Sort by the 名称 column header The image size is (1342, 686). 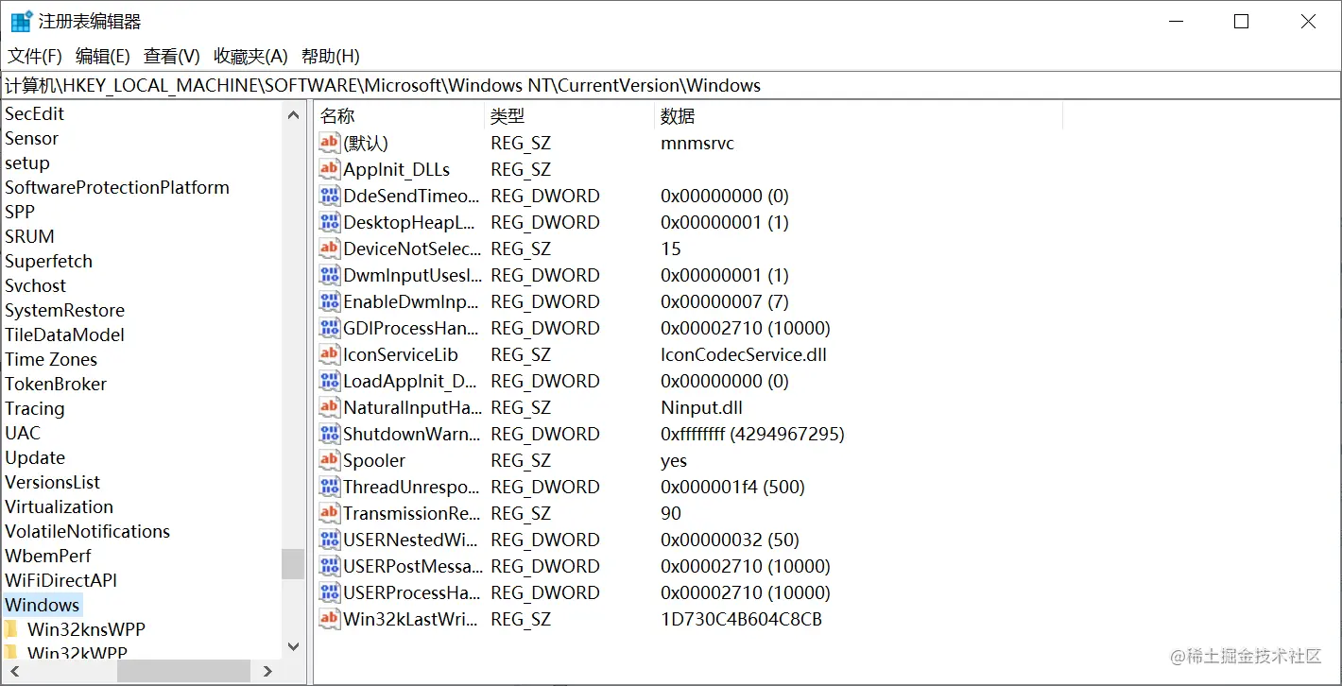coord(398,115)
